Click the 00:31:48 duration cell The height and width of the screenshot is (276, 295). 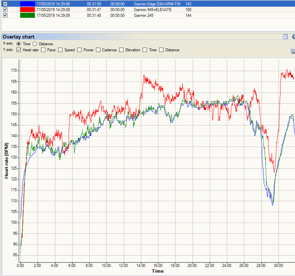94,15
